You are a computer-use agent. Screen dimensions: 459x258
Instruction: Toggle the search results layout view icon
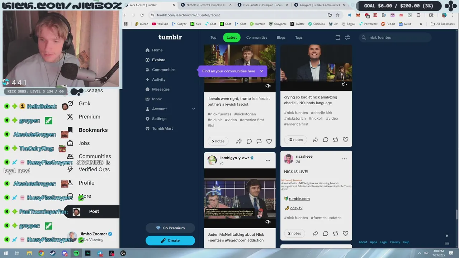337,38
